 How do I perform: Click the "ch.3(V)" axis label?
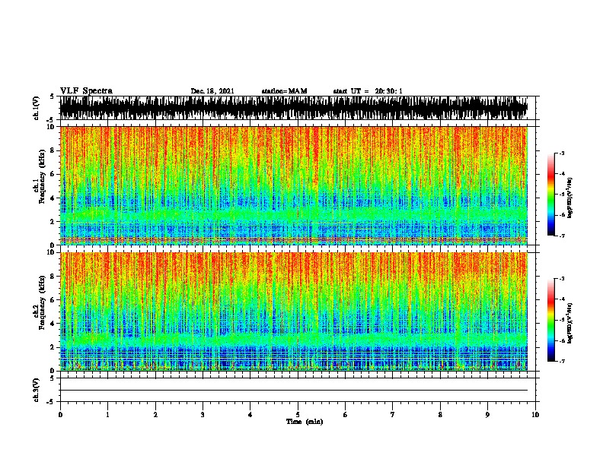point(36,390)
